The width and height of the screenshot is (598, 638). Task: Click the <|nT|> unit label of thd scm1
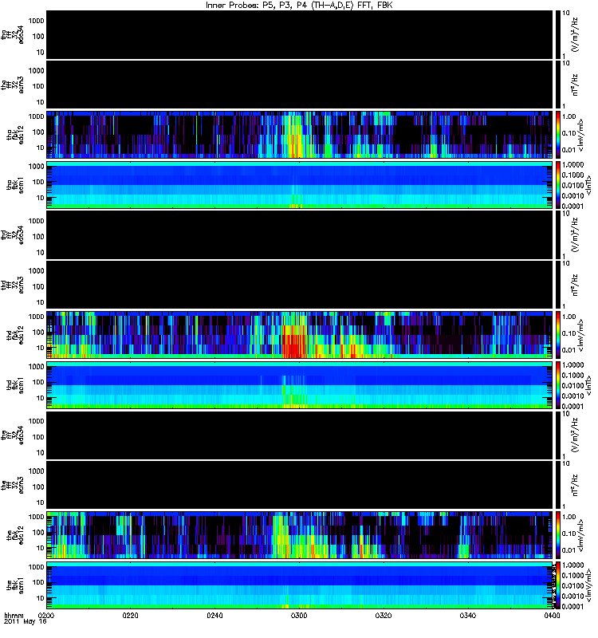[x=588, y=385]
